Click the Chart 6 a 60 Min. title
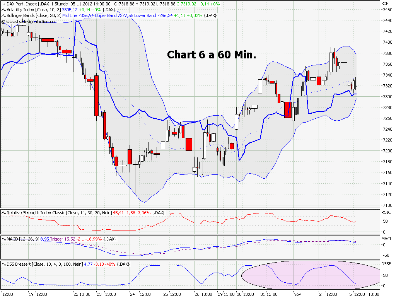 [x=211, y=55]
